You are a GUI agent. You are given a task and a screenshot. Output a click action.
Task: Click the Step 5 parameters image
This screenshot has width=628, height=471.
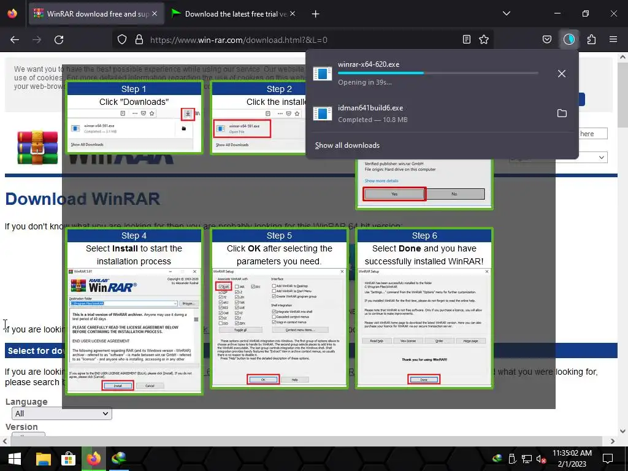coord(279,308)
